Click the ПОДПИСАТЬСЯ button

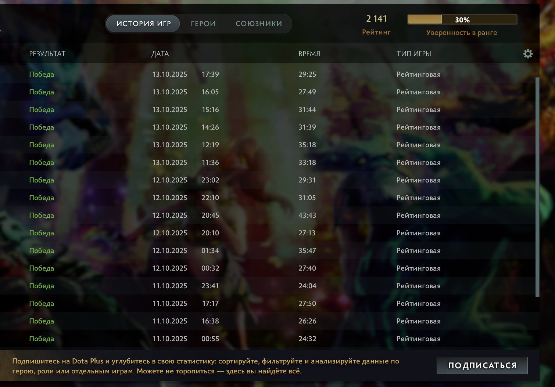coord(482,365)
